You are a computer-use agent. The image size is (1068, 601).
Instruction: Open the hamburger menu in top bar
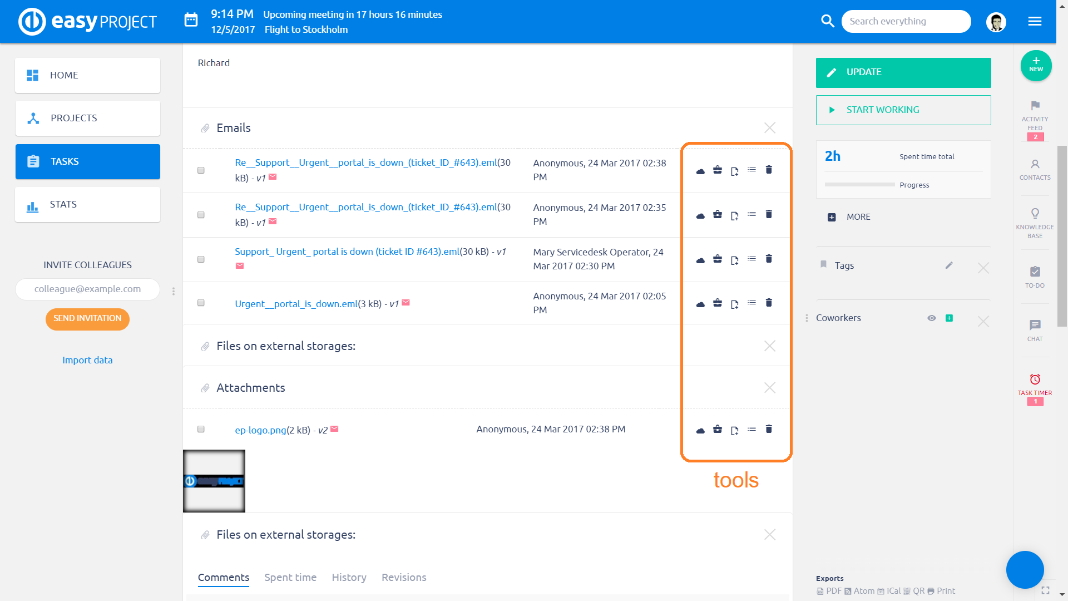pos(1035,21)
